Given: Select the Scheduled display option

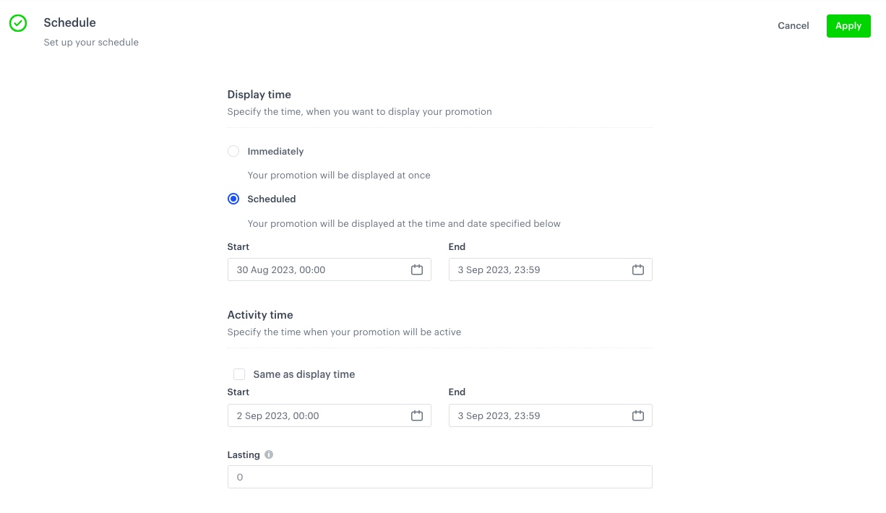Looking at the screenshot, I should coord(233,199).
